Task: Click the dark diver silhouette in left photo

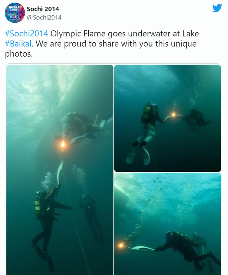Action: pyautogui.click(x=90, y=217)
